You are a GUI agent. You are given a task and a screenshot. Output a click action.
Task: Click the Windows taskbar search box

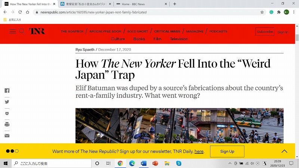click(52, 163)
